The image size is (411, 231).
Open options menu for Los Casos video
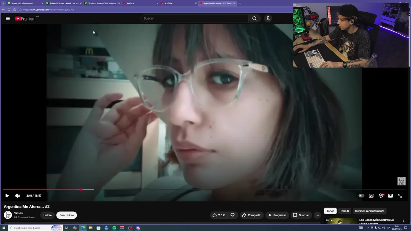pos(403,220)
